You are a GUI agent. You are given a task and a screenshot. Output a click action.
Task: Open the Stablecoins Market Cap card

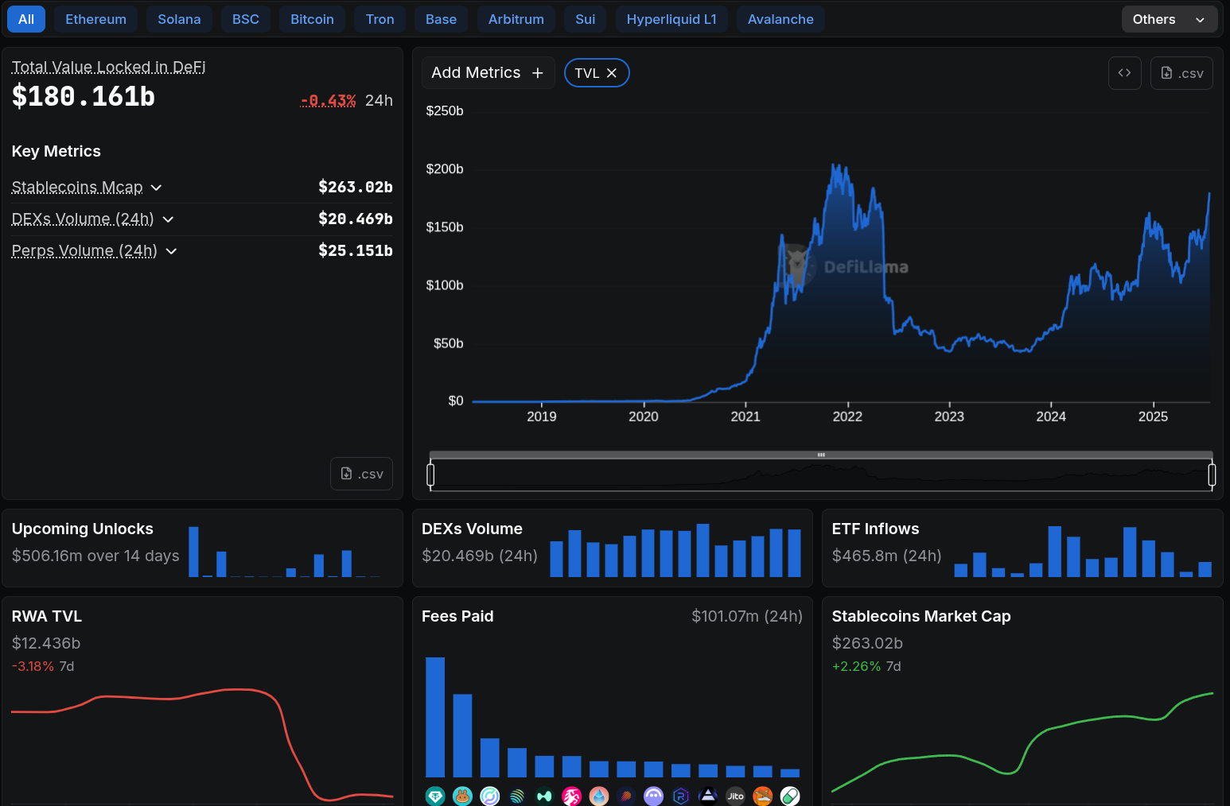[x=1022, y=701]
